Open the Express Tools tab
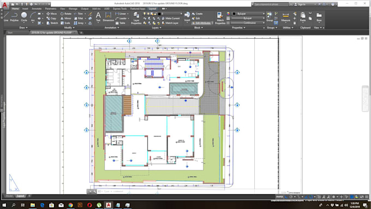 click(x=119, y=9)
